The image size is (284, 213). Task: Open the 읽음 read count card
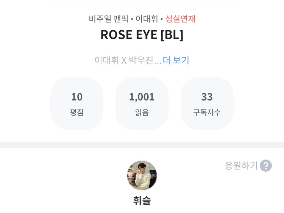click(x=142, y=103)
